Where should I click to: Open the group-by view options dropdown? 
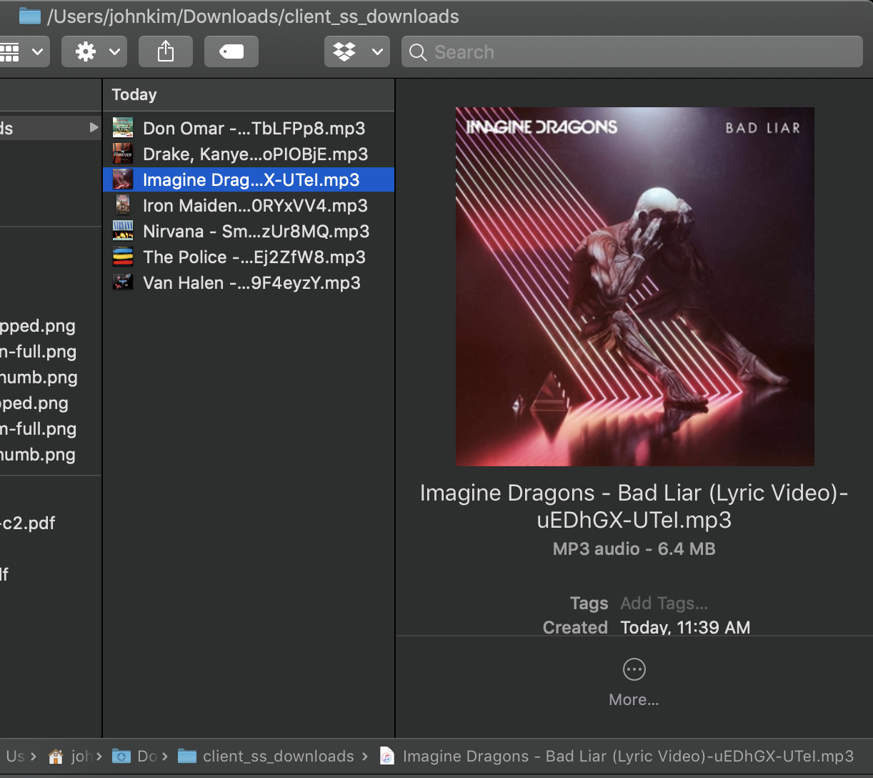(24, 51)
